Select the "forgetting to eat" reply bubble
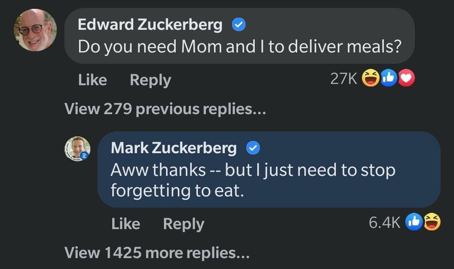454x269 pixels. point(269,180)
